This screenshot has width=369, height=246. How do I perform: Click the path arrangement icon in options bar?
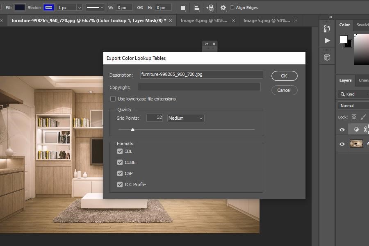209,7
